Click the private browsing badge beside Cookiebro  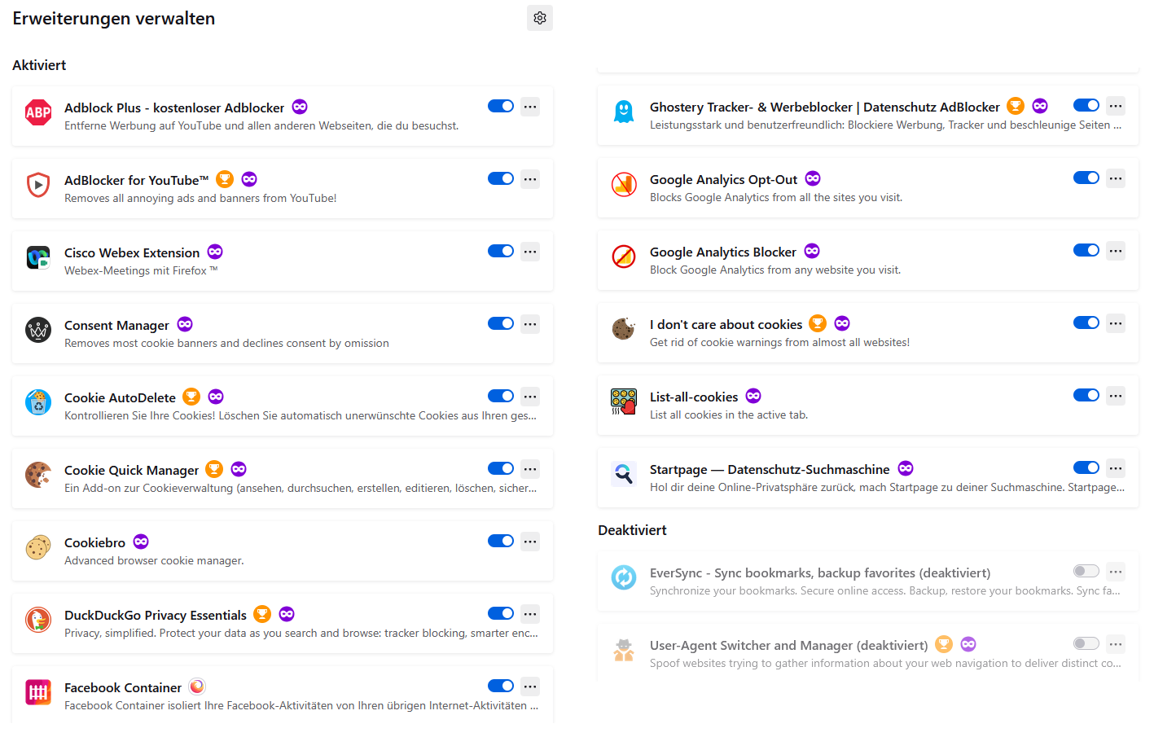pos(141,542)
